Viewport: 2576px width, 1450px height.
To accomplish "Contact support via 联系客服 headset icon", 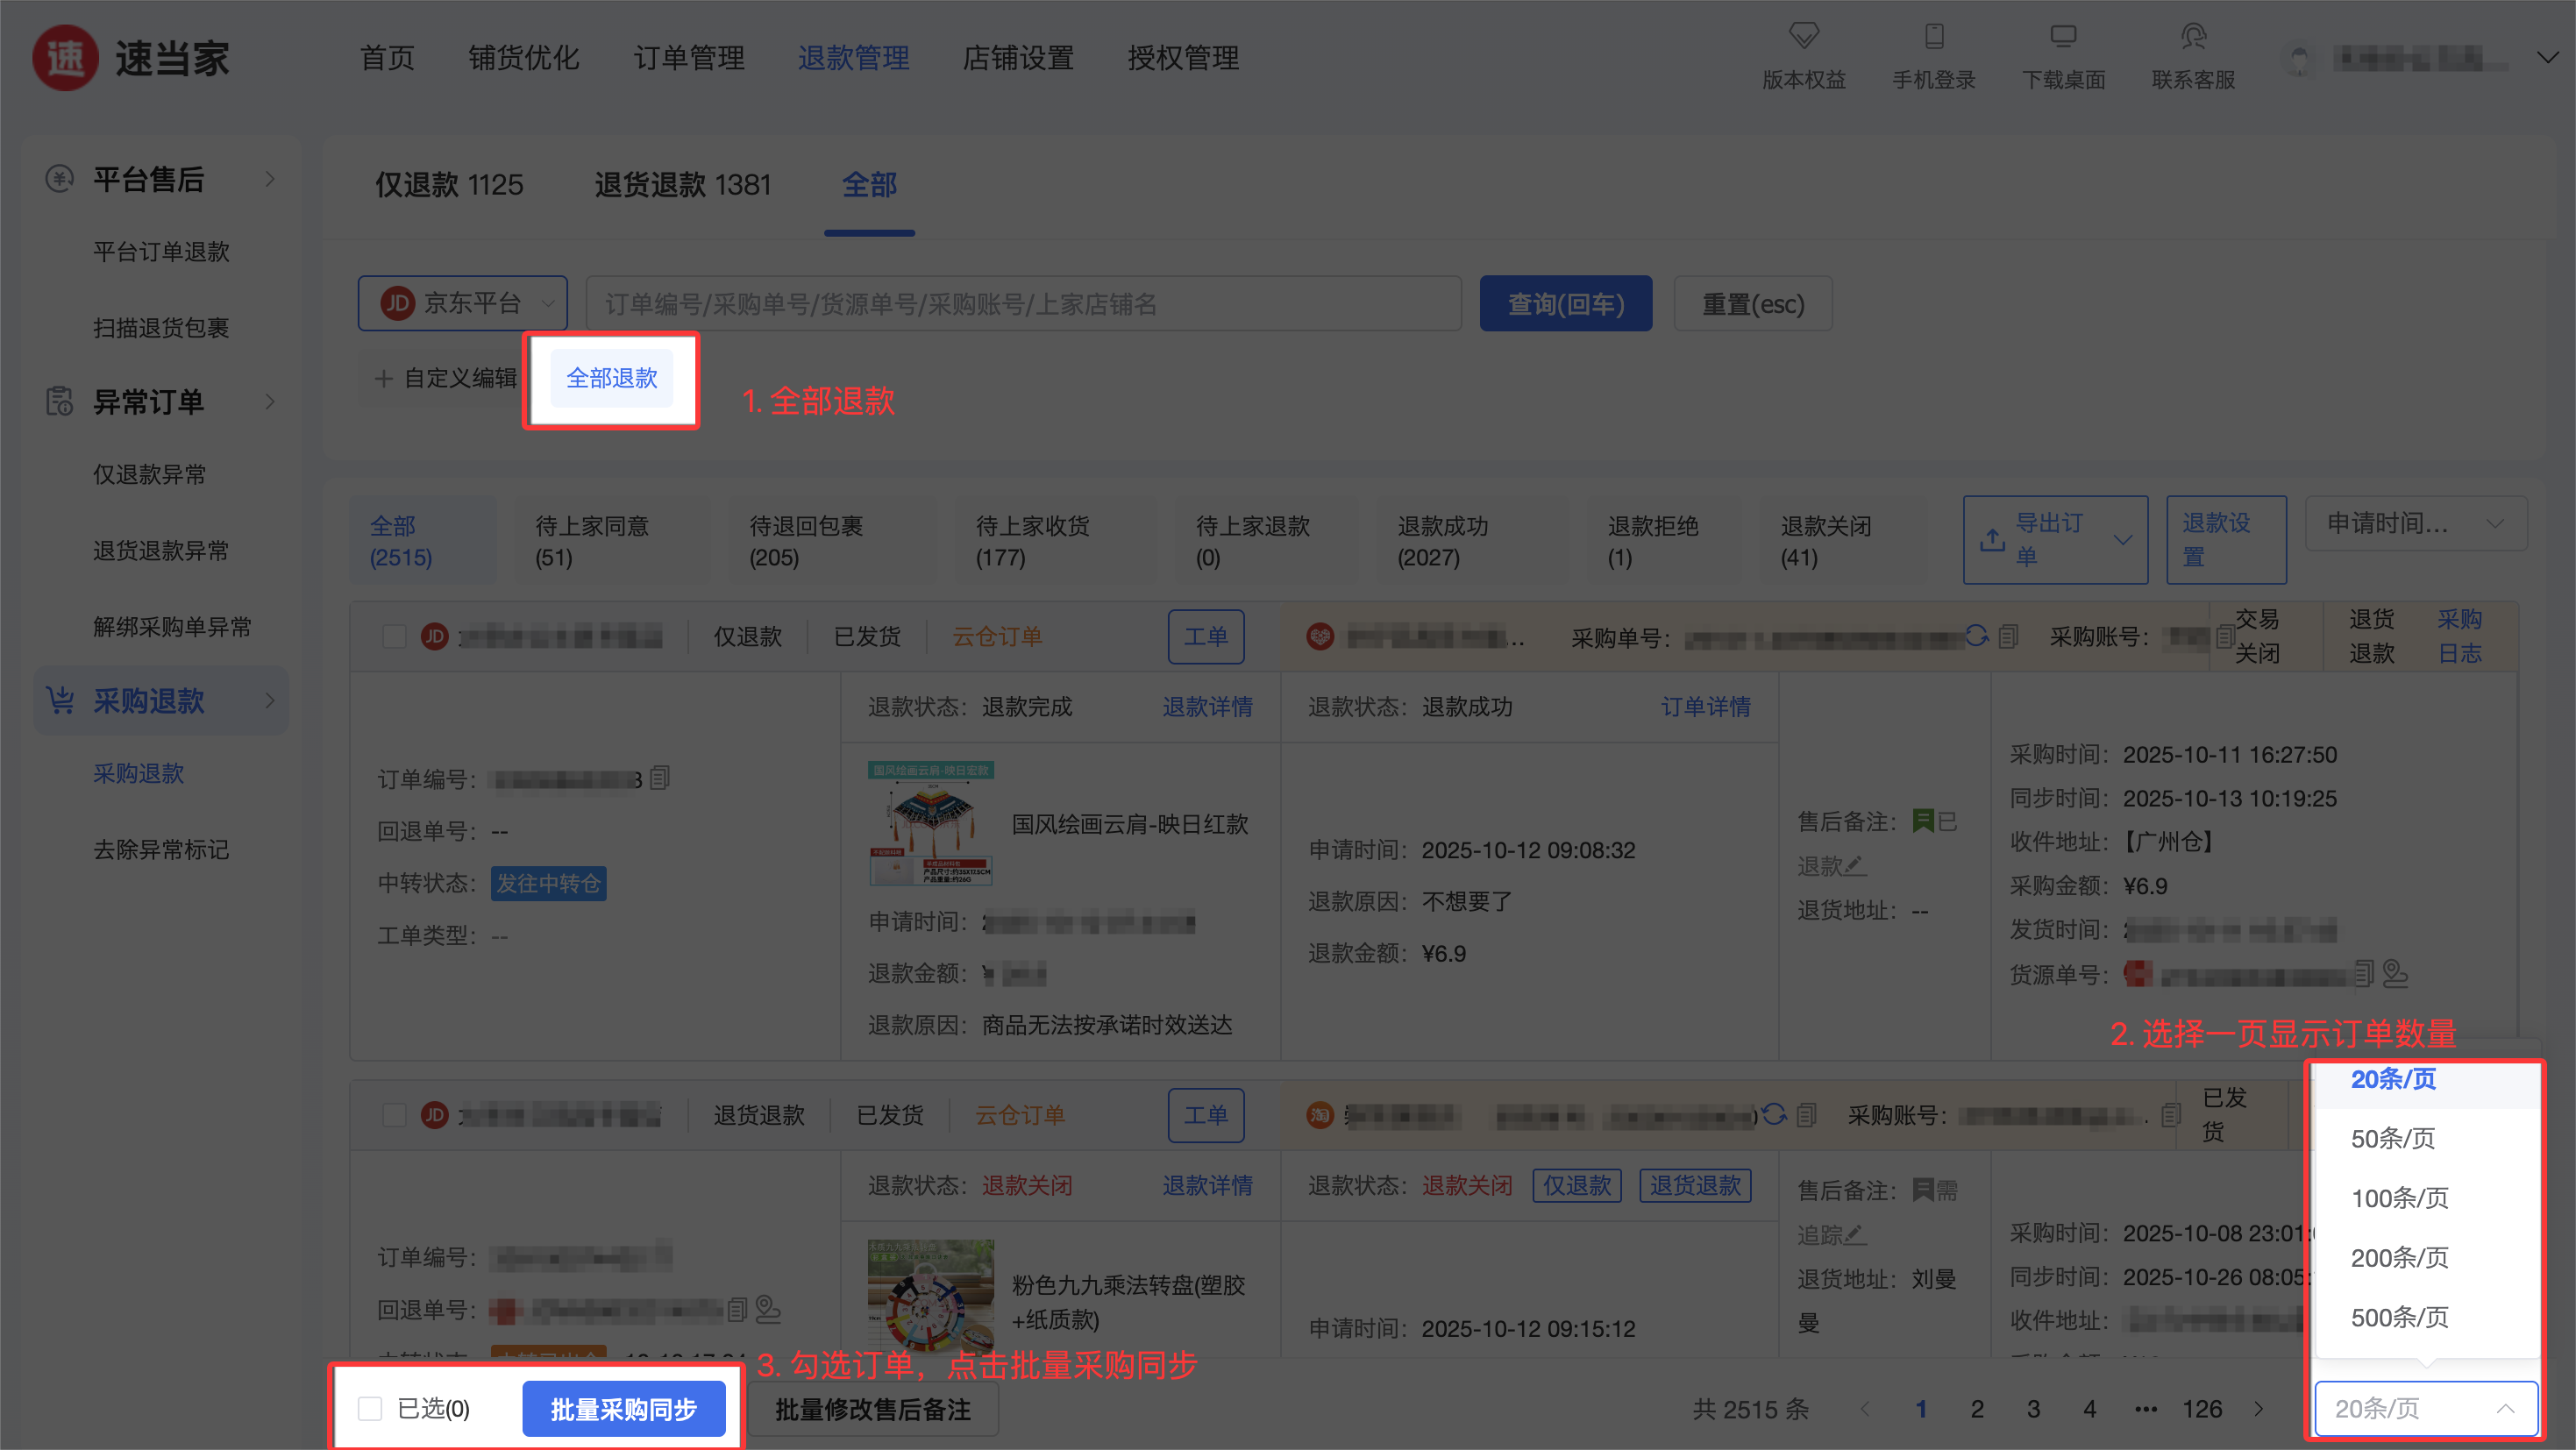I will 2192,37.
